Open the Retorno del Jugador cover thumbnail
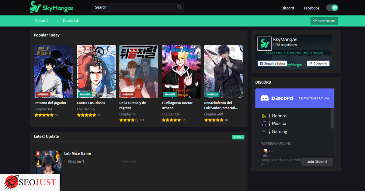The width and height of the screenshot is (365, 191). click(54, 72)
